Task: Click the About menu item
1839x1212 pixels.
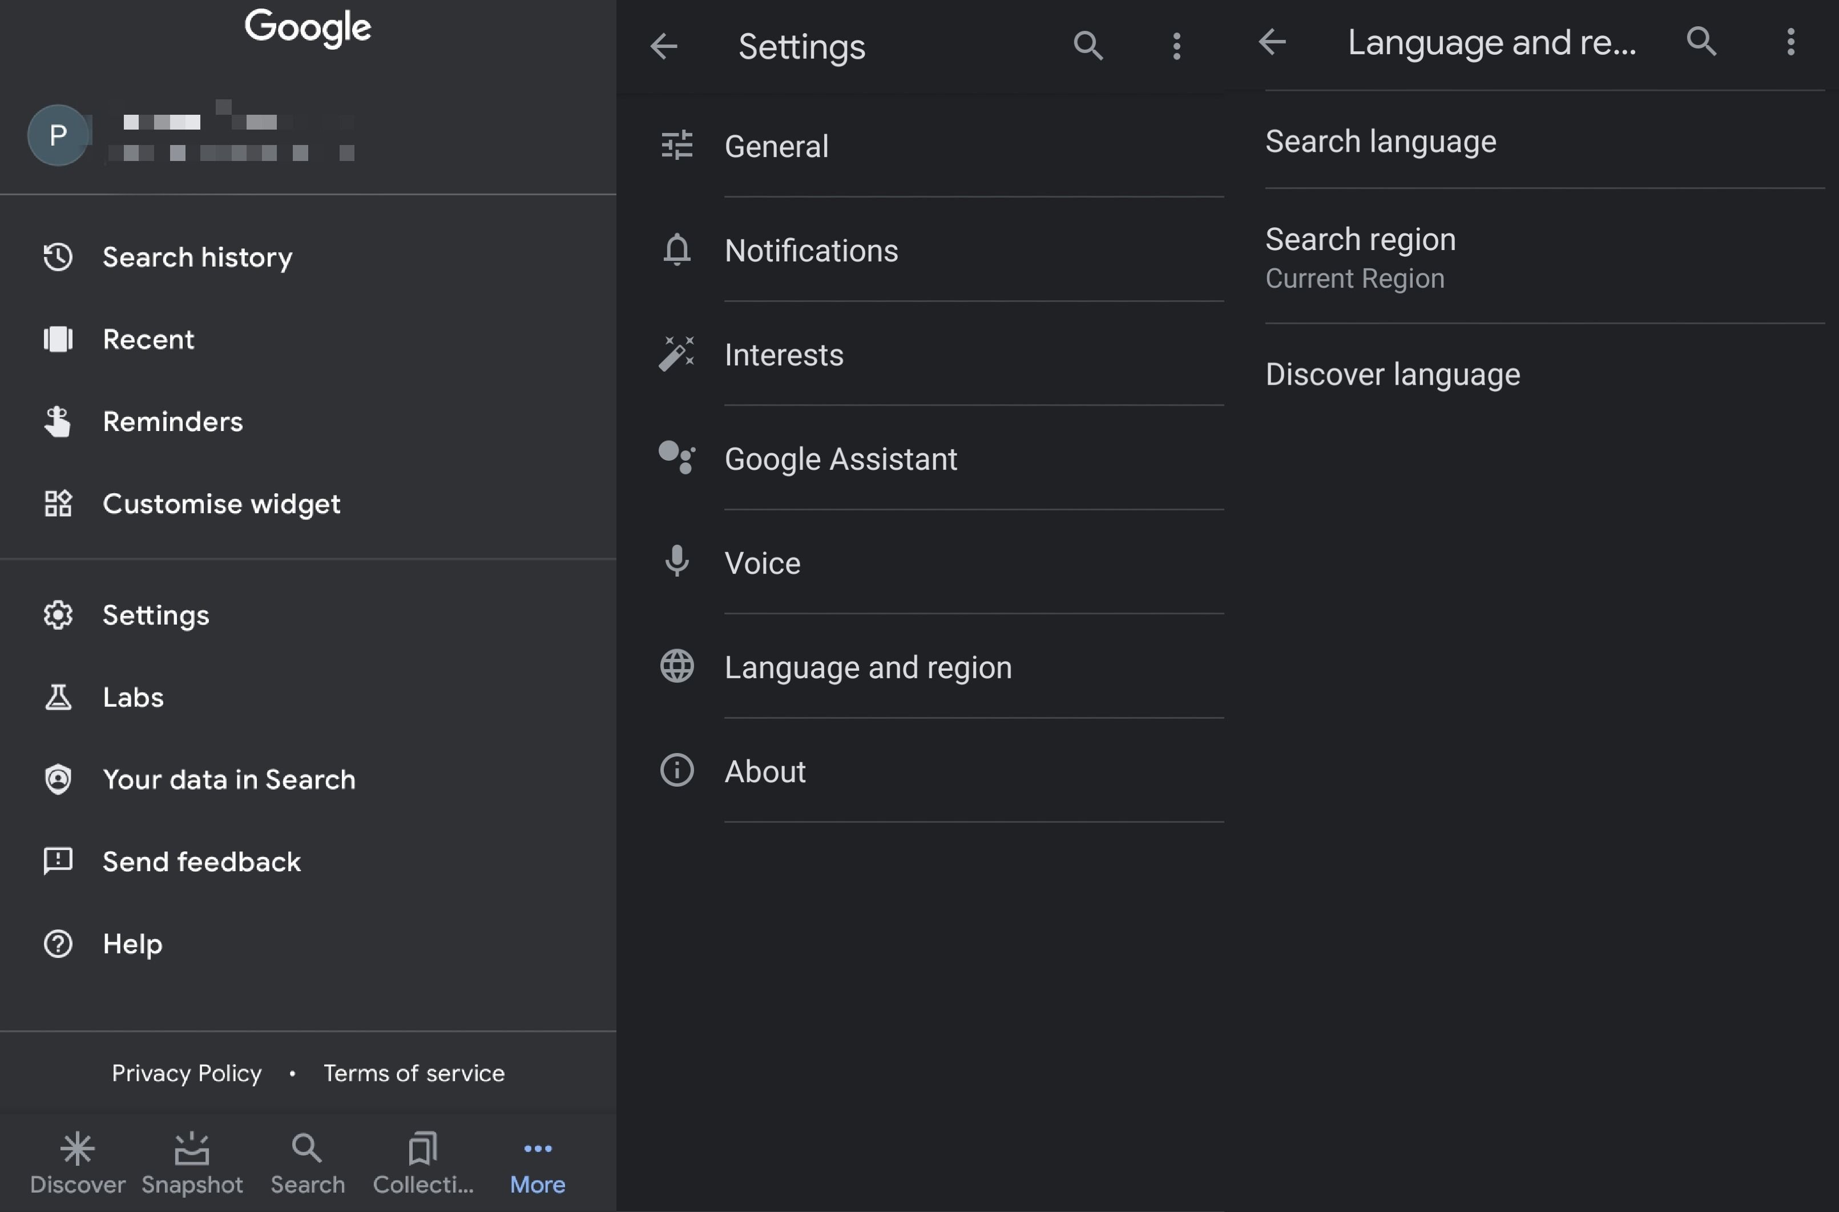Action: [765, 770]
